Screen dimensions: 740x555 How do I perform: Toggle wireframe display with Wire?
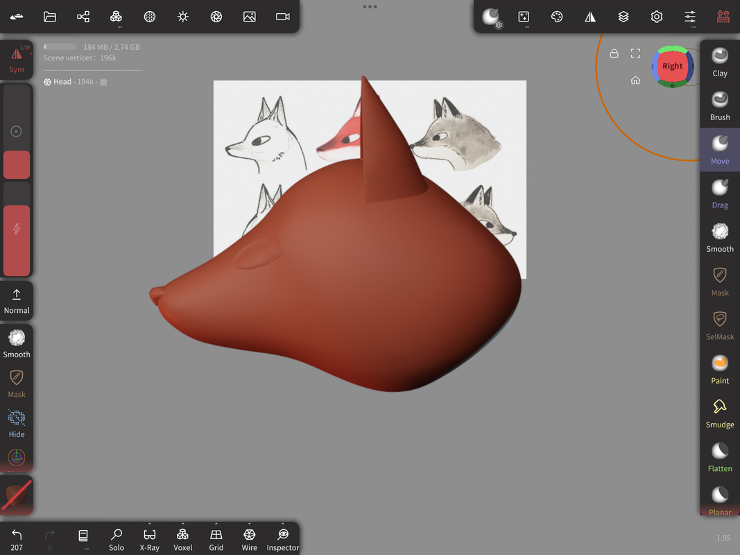tap(249, 538)
